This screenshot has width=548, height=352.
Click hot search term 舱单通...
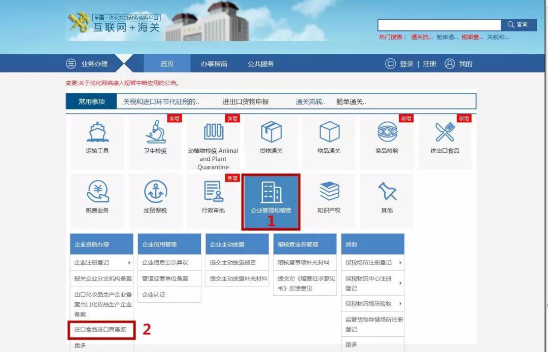coord(447,37)
